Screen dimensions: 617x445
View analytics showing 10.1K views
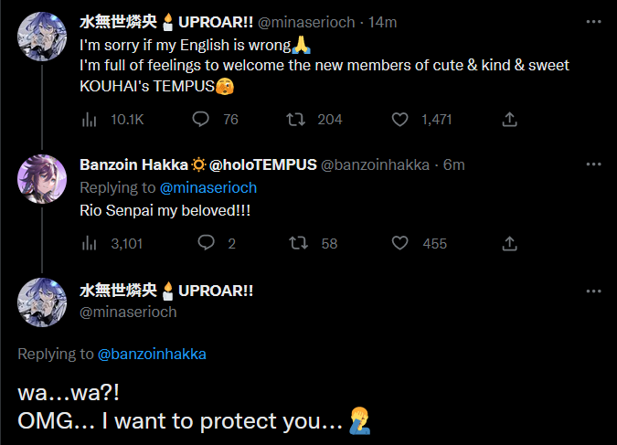pos(90,120)
